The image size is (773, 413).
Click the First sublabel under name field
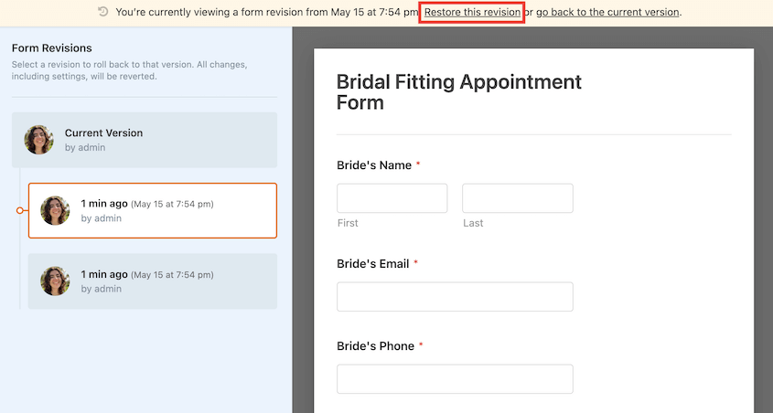pos(348,223)
